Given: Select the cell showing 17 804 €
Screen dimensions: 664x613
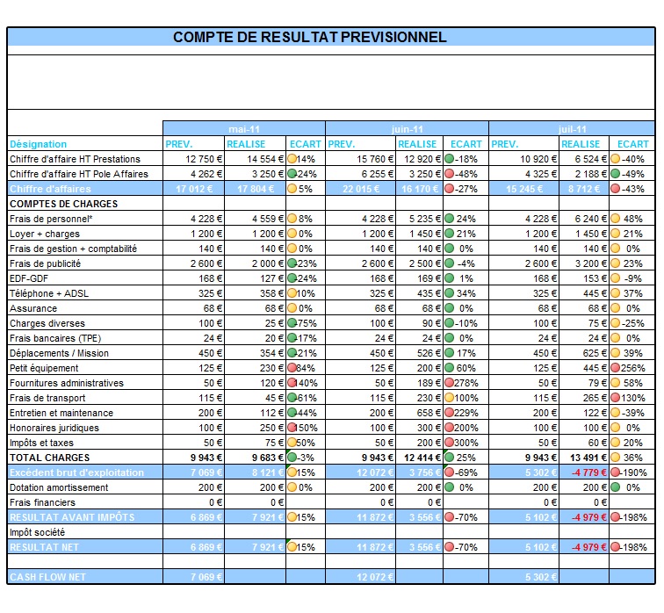Looking at the screenshot, I should coord(255,189).
